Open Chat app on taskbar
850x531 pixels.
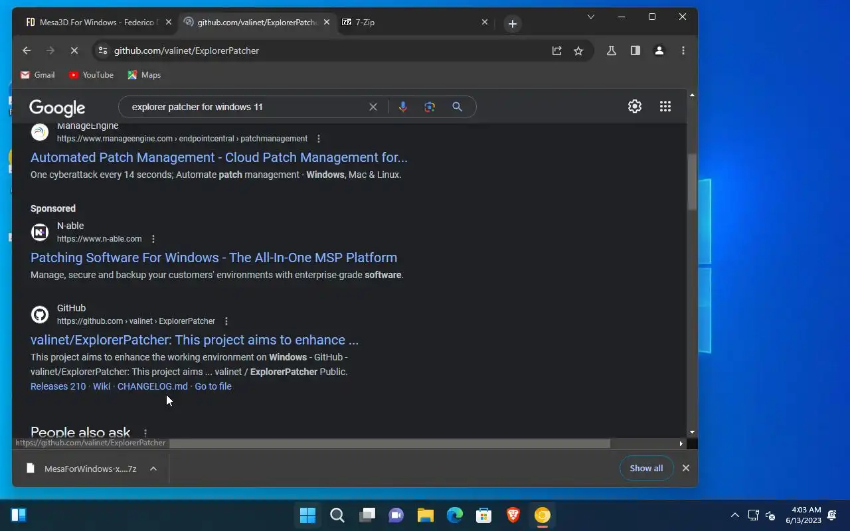tap(396, 515)
